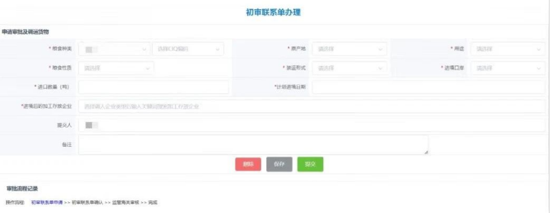Click inside the 备注 text area
550x213 pixels.
(x=253, y=145)
